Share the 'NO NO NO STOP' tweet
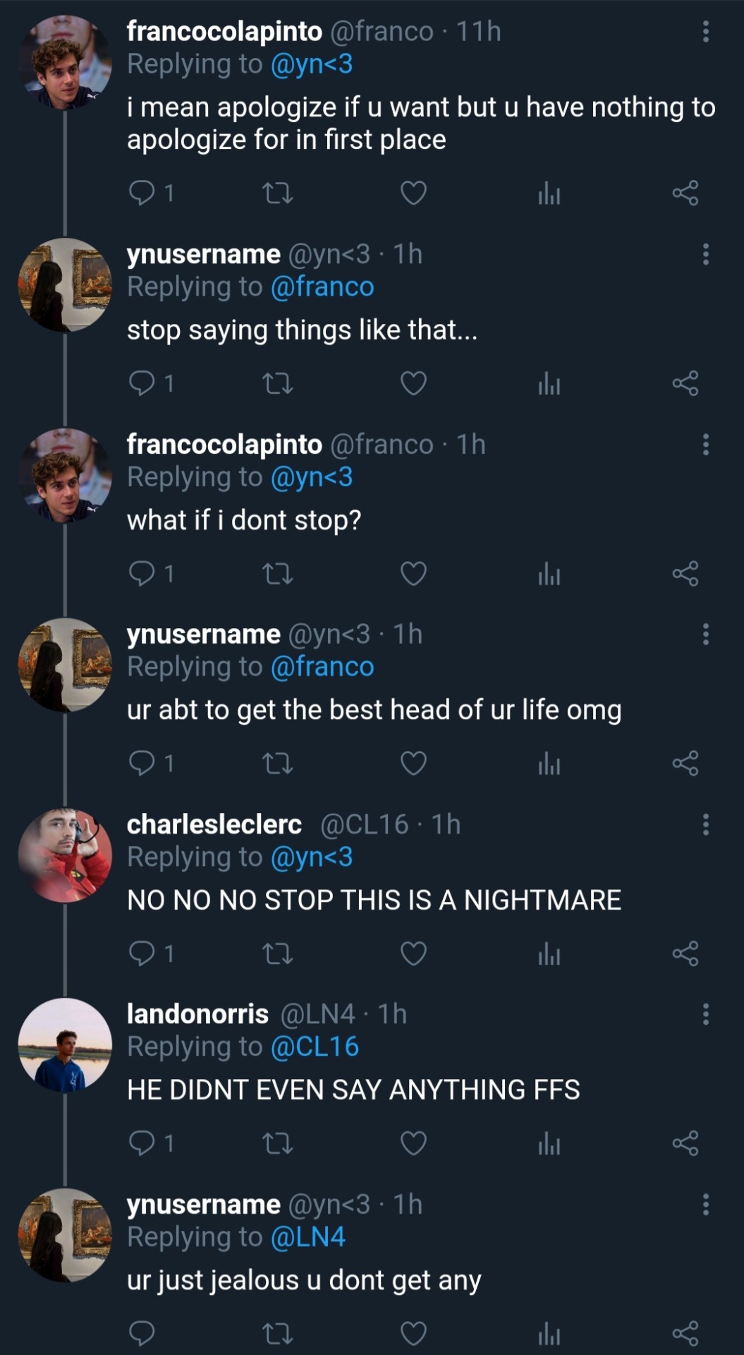Viewport: 744px width, 1355px height. (x=685, y=953)
